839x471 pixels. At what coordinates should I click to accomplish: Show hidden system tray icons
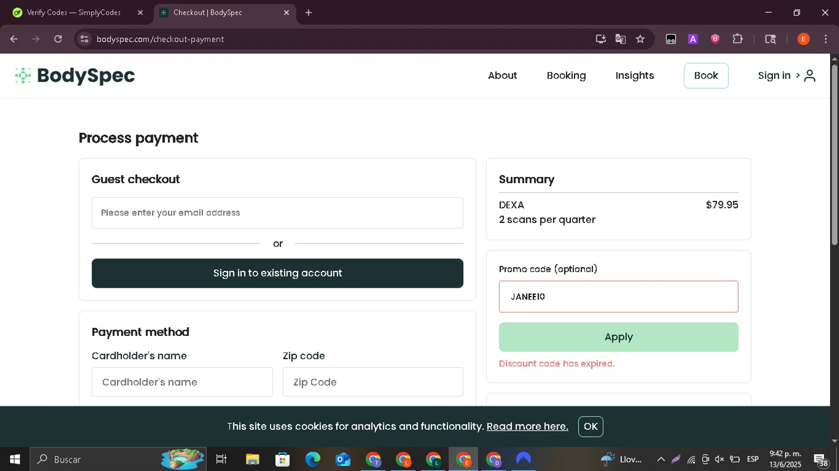tap(661, 459)
